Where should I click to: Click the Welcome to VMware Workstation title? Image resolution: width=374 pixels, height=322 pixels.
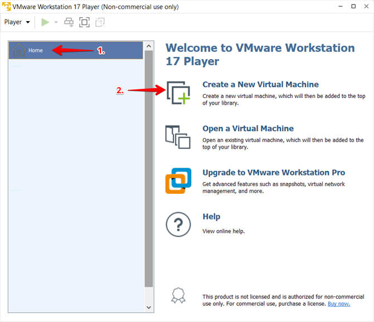click(260, 55)
